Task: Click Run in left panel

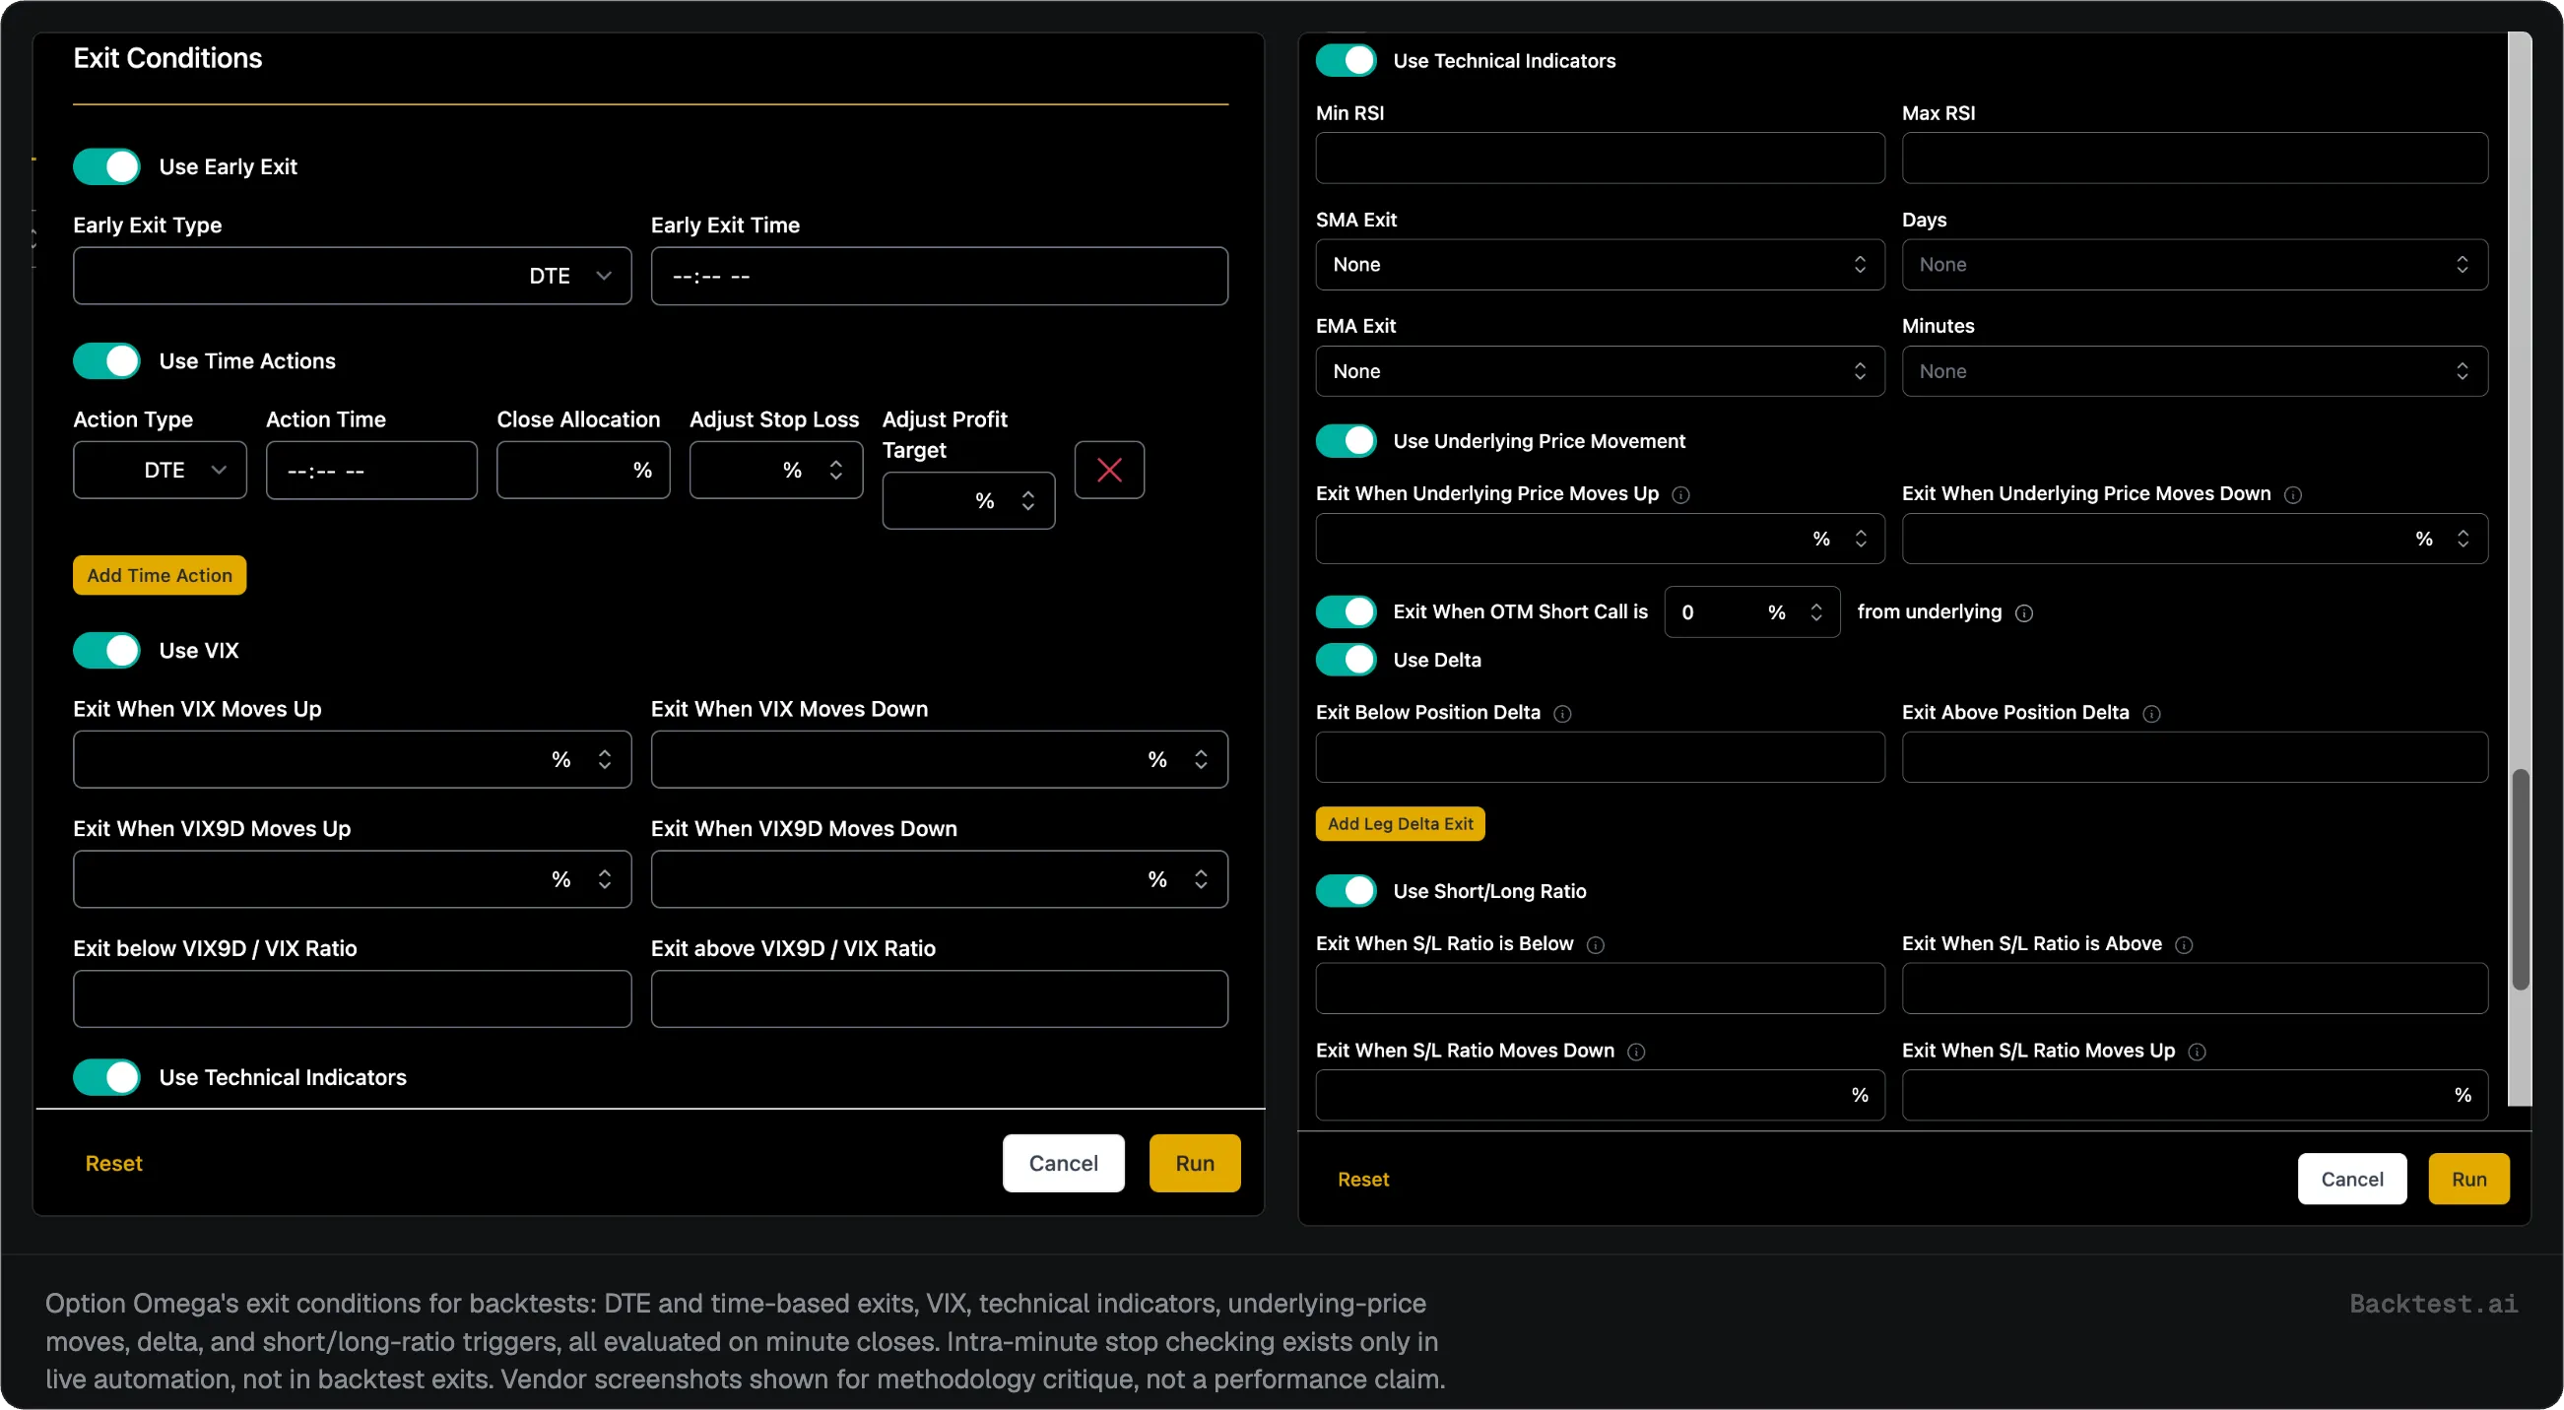Action: coord(1195,1163)
